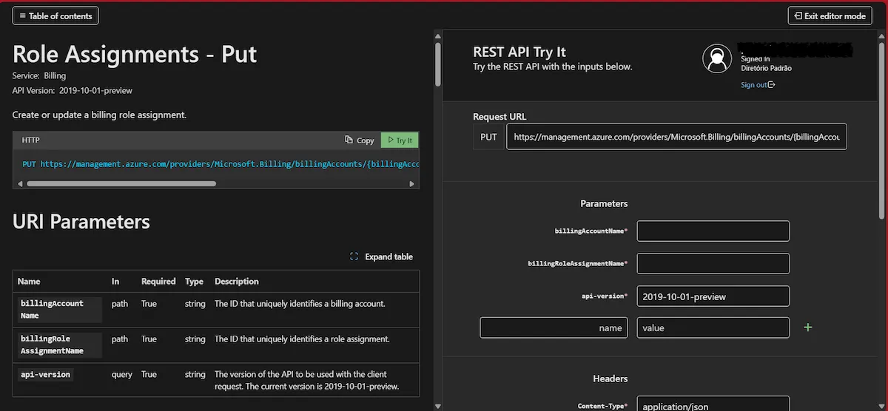This screenshot has width=888, height=411.
Task: Click the 'query' cell in the table
Action: coord(122,374)
